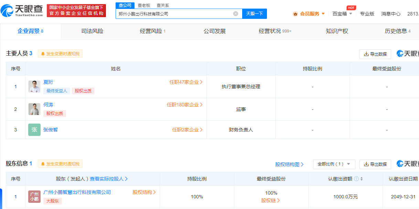Click the 张 avatar for 张俊智
This screenshot has height=209, width=419.
click(x=34, y=130)
